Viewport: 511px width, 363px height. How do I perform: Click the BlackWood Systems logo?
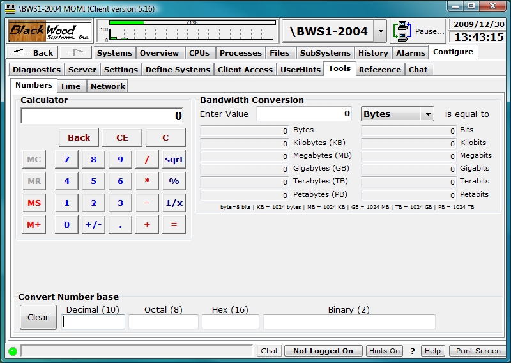click(50, 31)
